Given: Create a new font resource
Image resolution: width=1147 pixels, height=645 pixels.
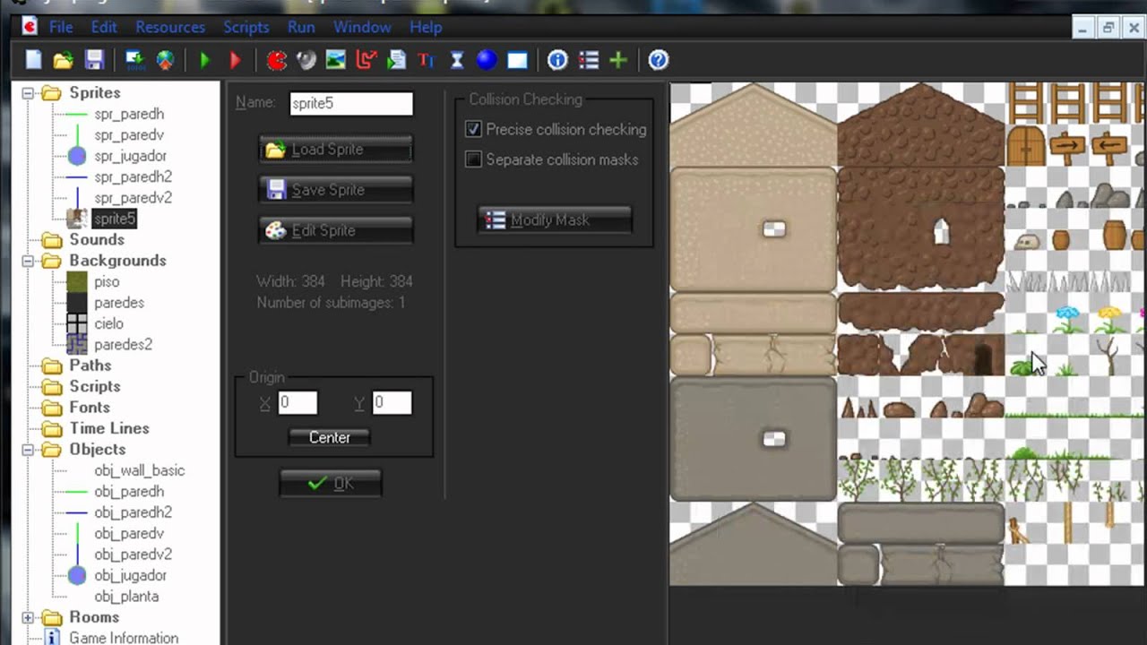Looking at the screenshot, I should 426,60.
